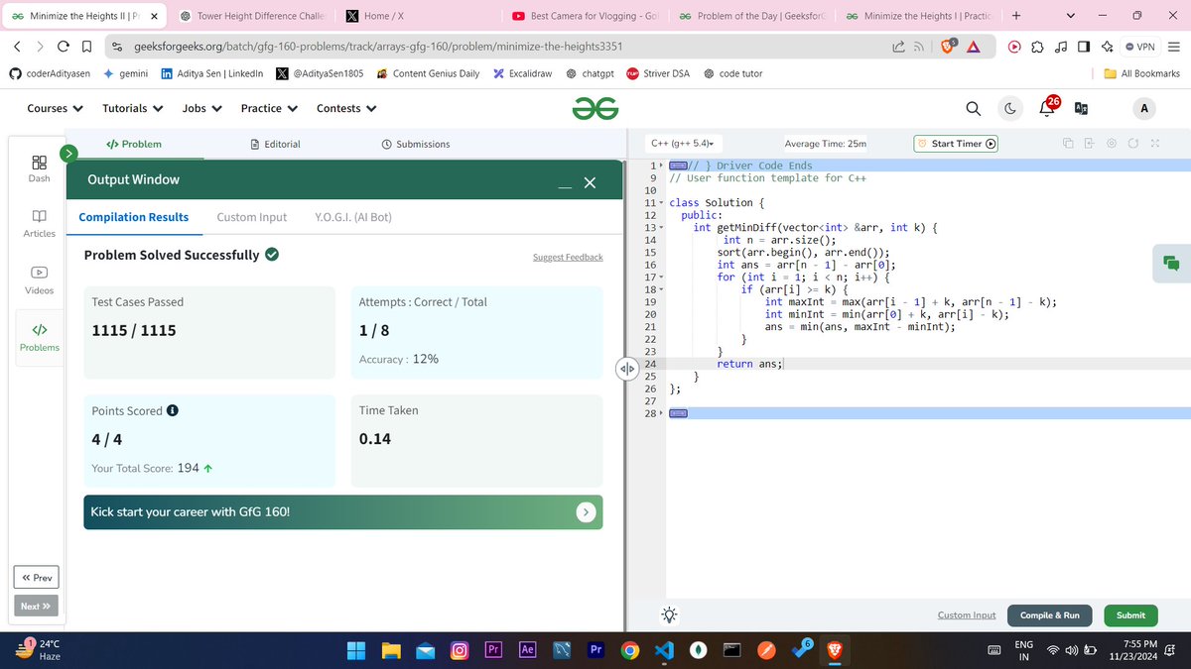Minimize the Output Window panel

tap(564, 184)
